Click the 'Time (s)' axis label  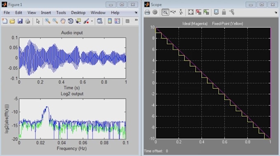72,88
